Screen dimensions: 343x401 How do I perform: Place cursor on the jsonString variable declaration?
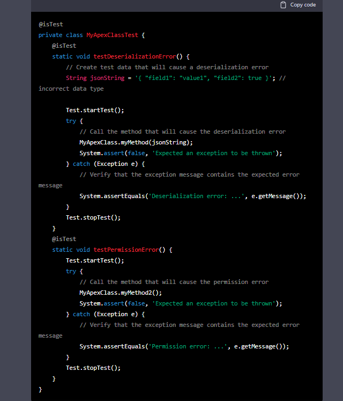tap(107, 78)
